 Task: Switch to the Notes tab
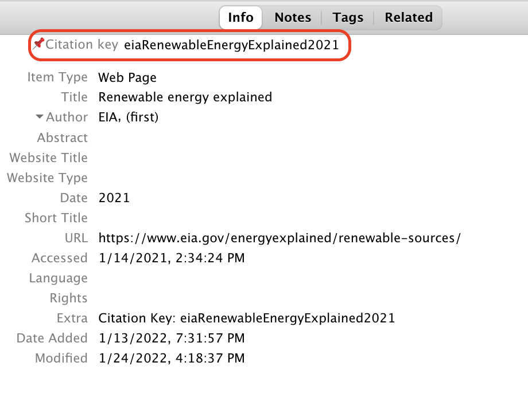point(292,17)
